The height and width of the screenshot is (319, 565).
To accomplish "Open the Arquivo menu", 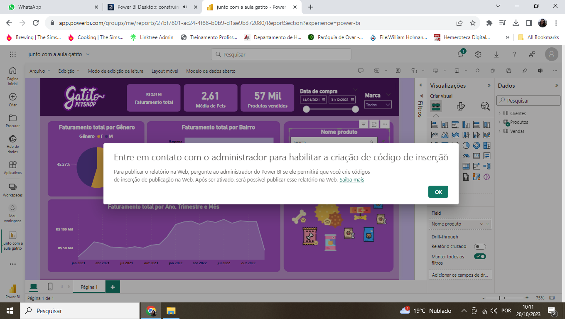I will click(39, 71).
